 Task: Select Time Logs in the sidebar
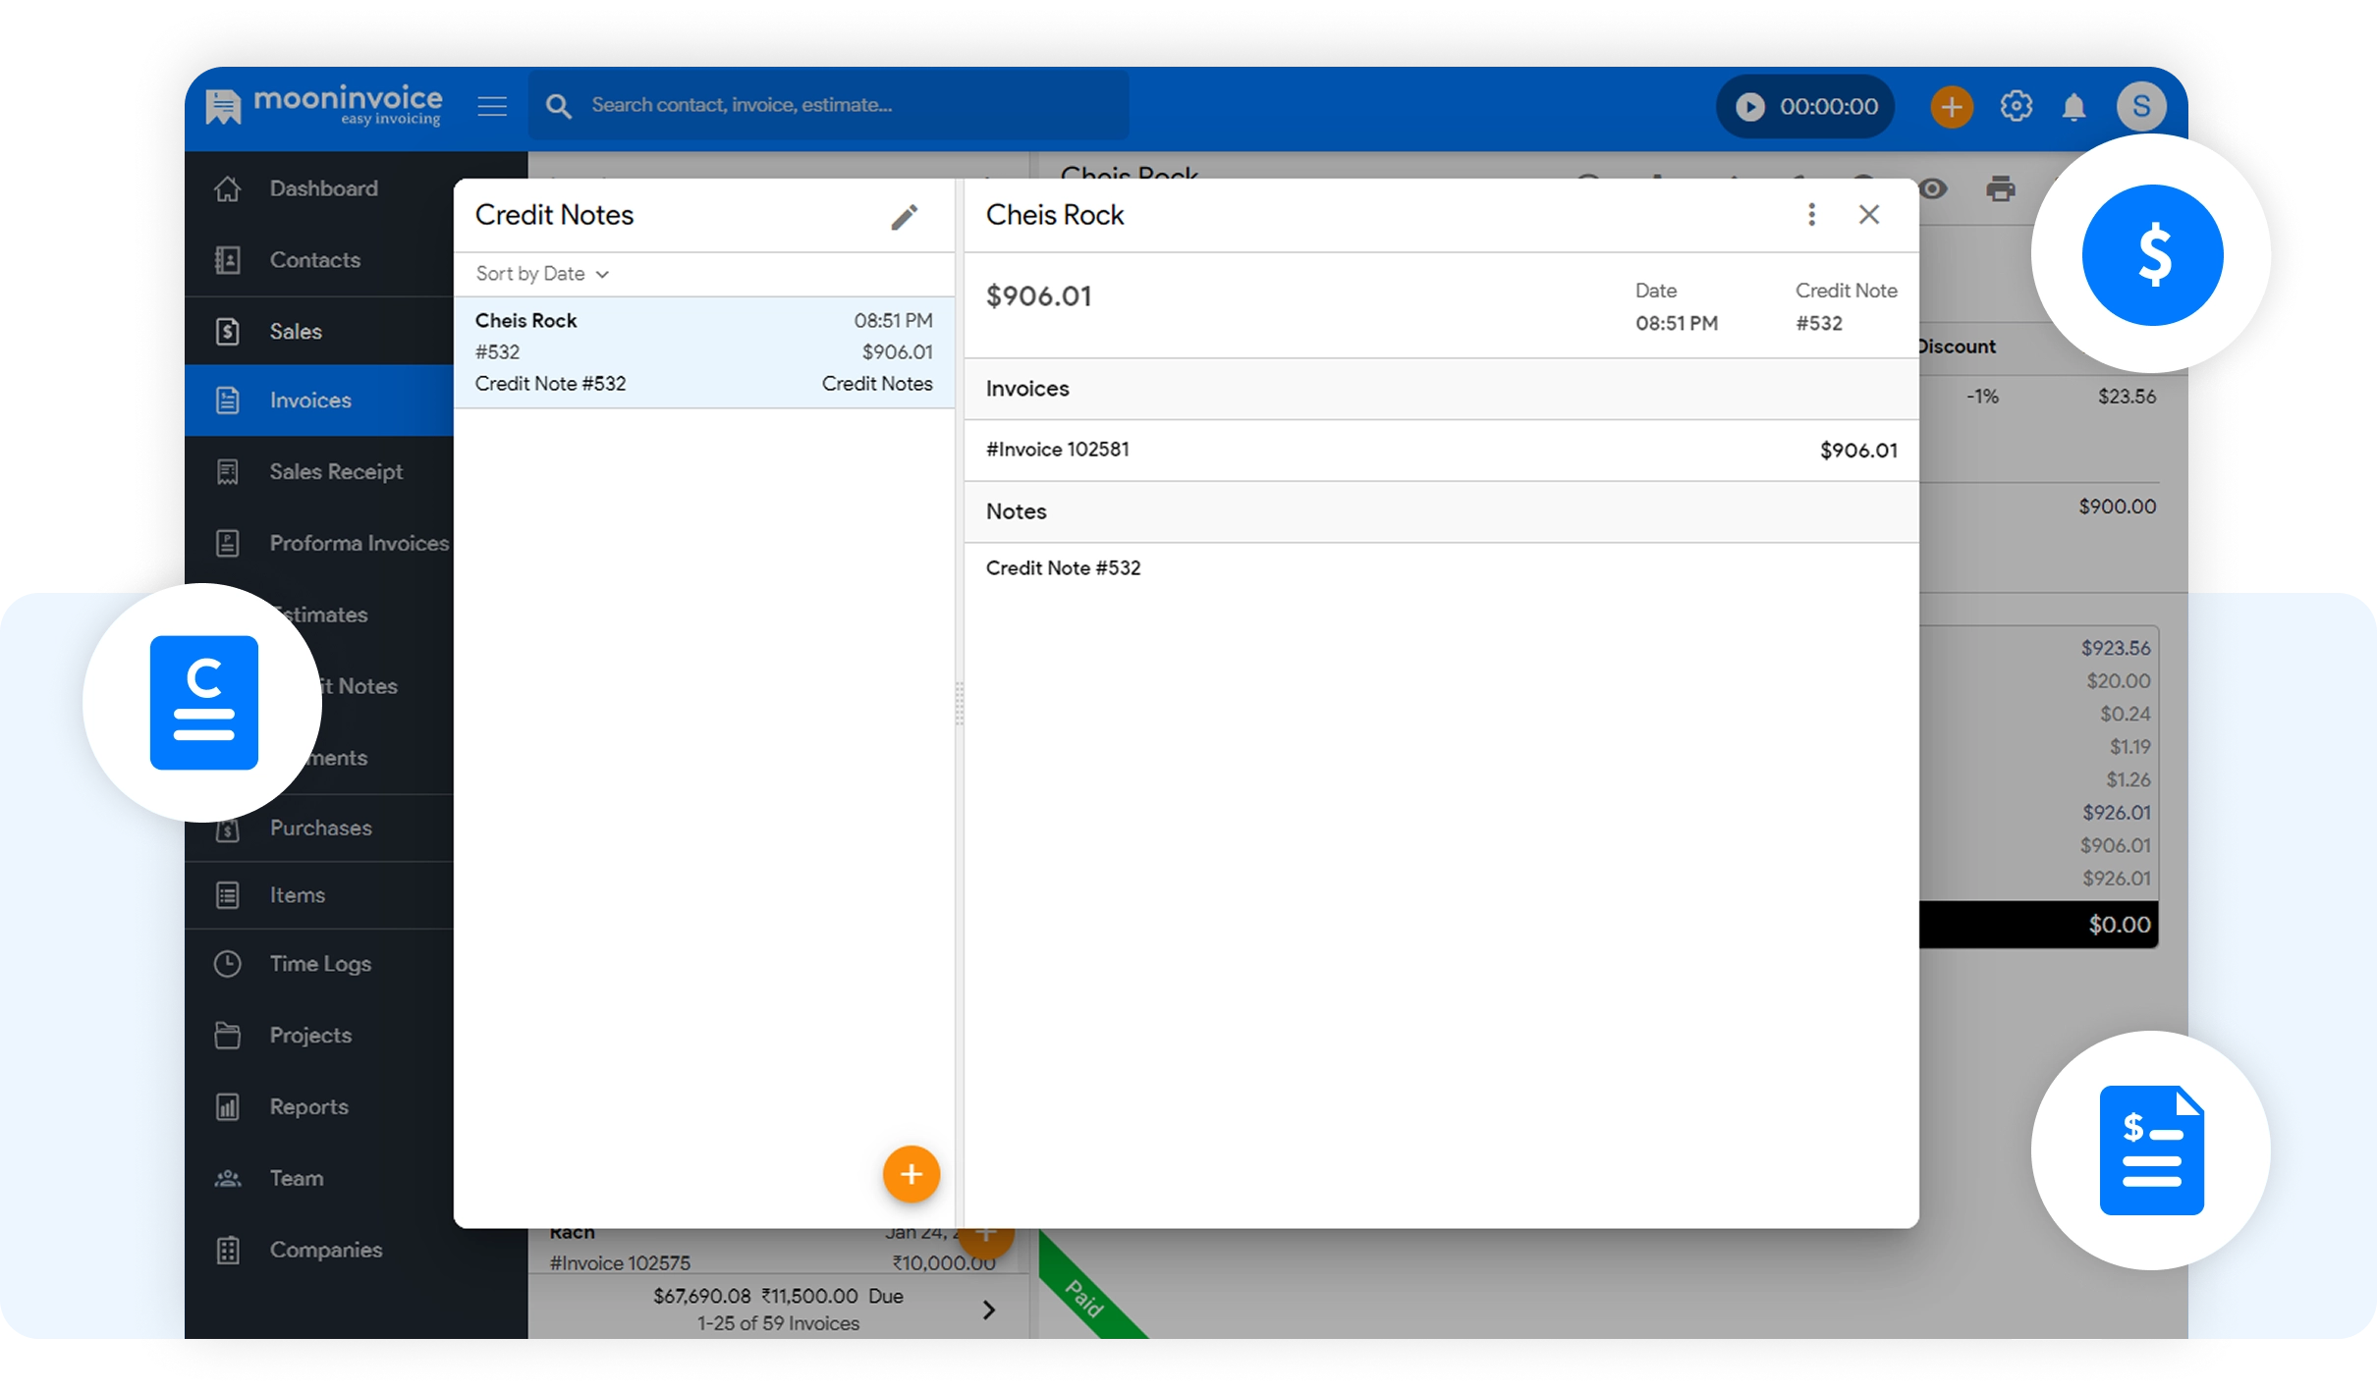[320, 964]
